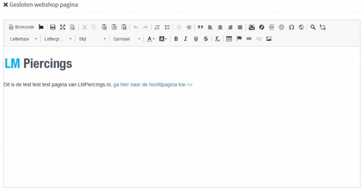The image size is (364, 188).
Task: Toggle bold formatting
Action: tap(176, 39)
